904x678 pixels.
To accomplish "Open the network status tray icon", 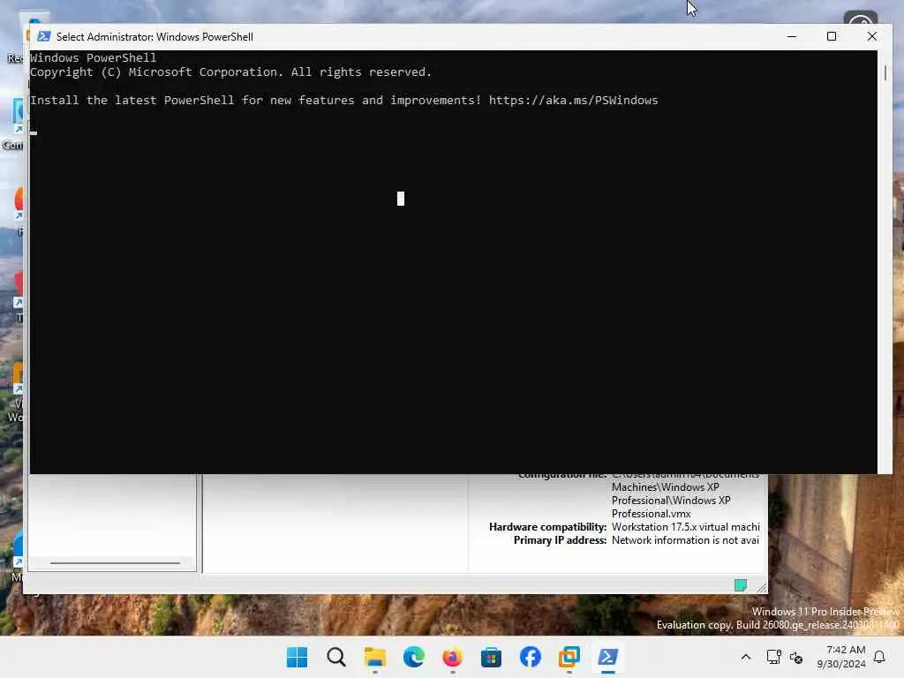I will pyautogui.click(x=773, y=657).
